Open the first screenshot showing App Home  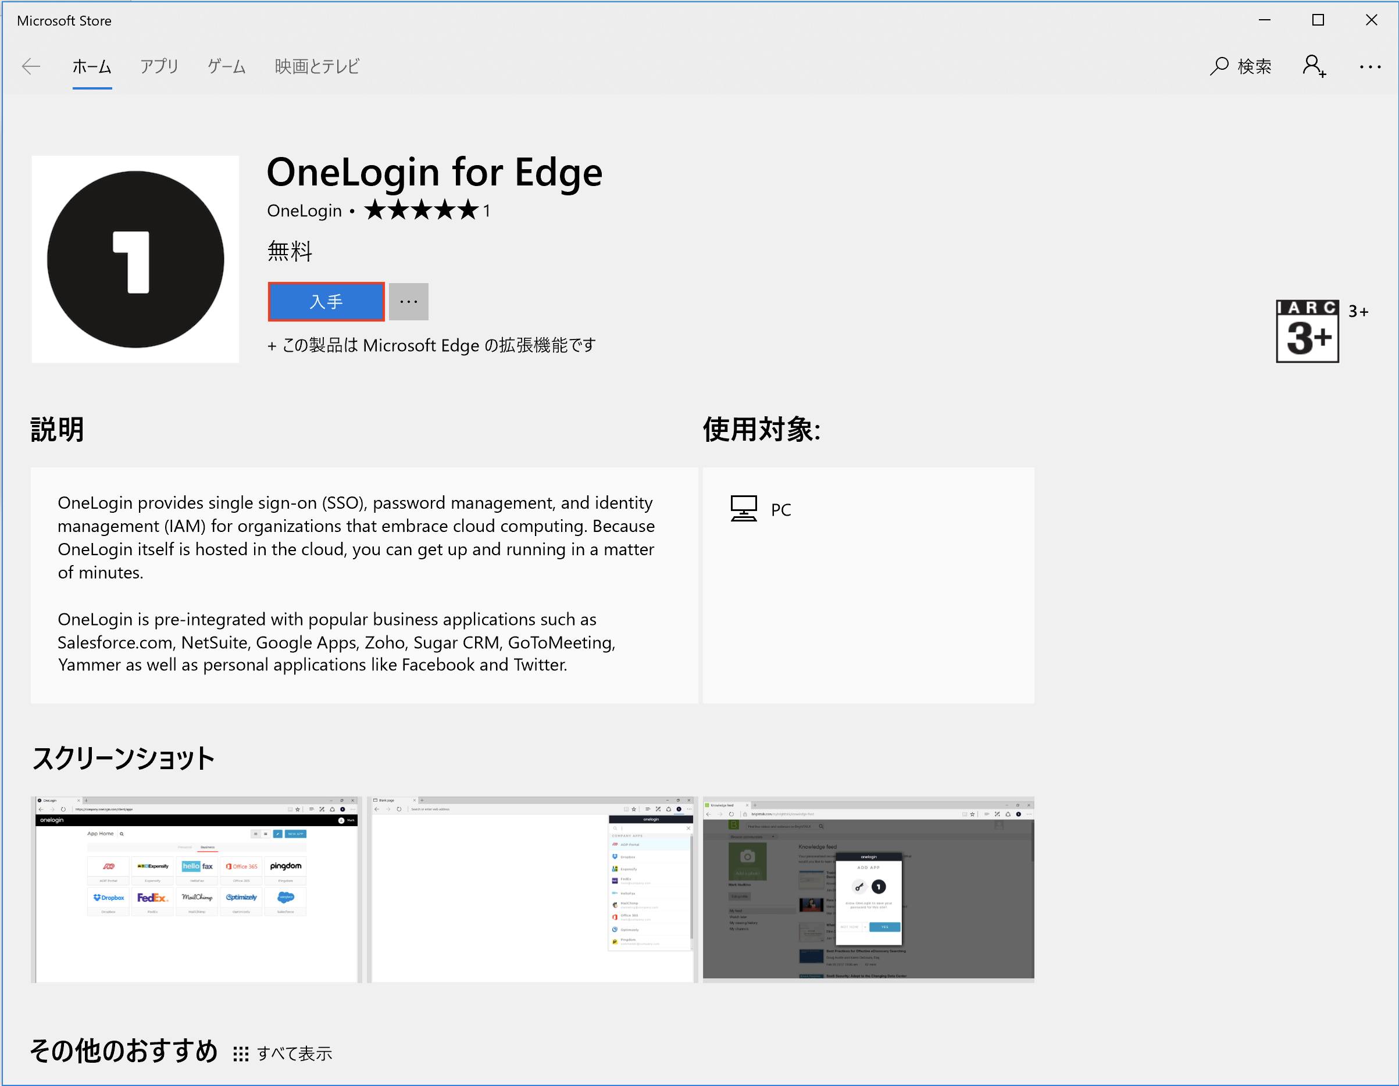point(196,889)
